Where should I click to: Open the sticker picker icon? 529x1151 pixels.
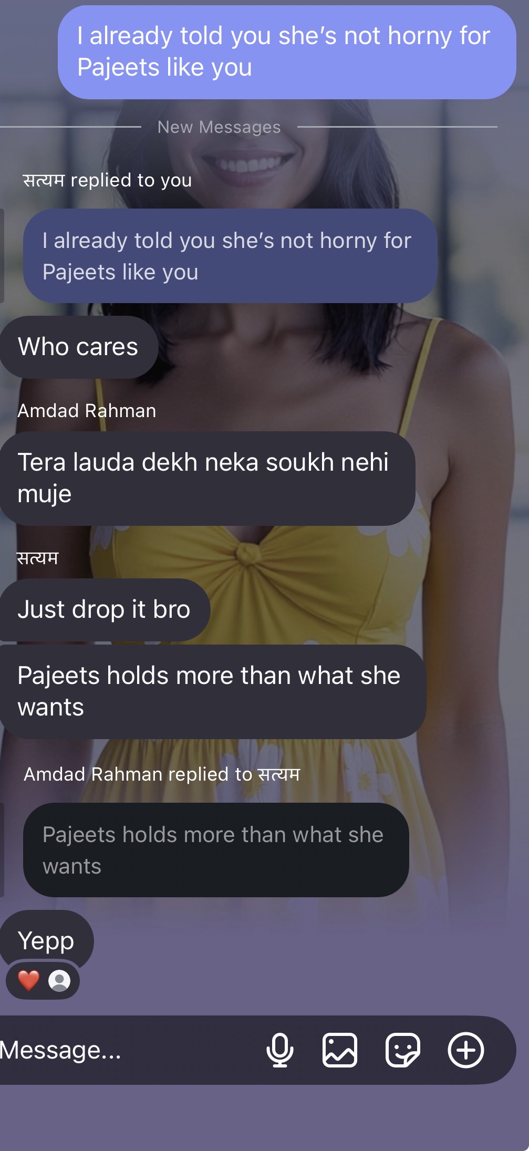pos(402,1050)
